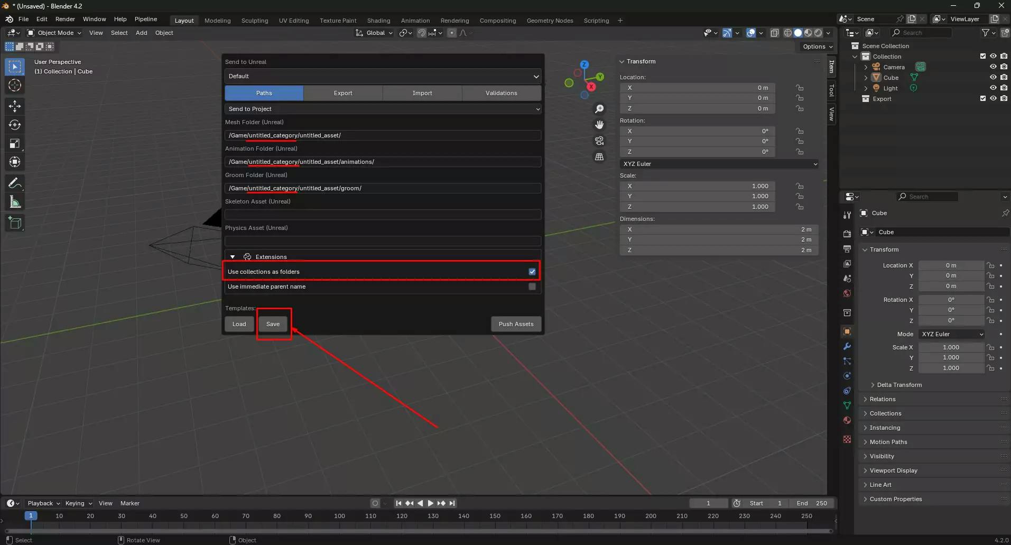Exclude Export collection using its checkbox

[x=983, y=99]
